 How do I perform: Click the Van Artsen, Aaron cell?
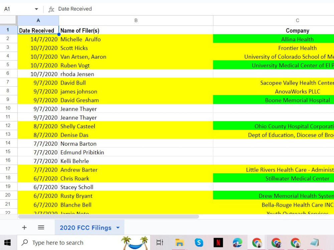pyautogui.click(x=136, y=57)
